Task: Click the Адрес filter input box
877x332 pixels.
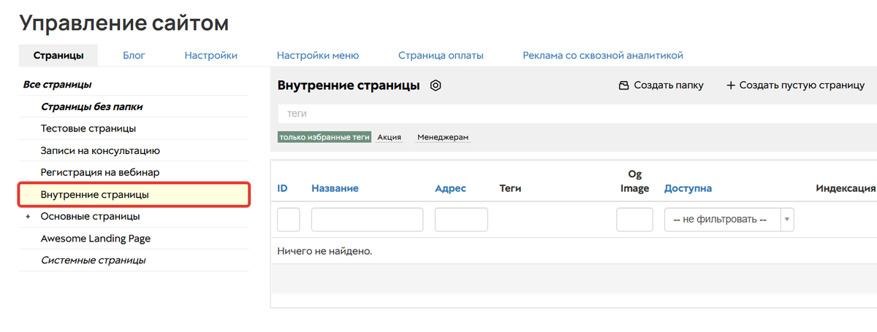Action: (461, 220)
